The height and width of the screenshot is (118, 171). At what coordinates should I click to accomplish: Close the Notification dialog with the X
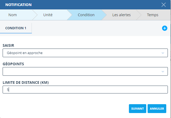click(x=164, y=5)
